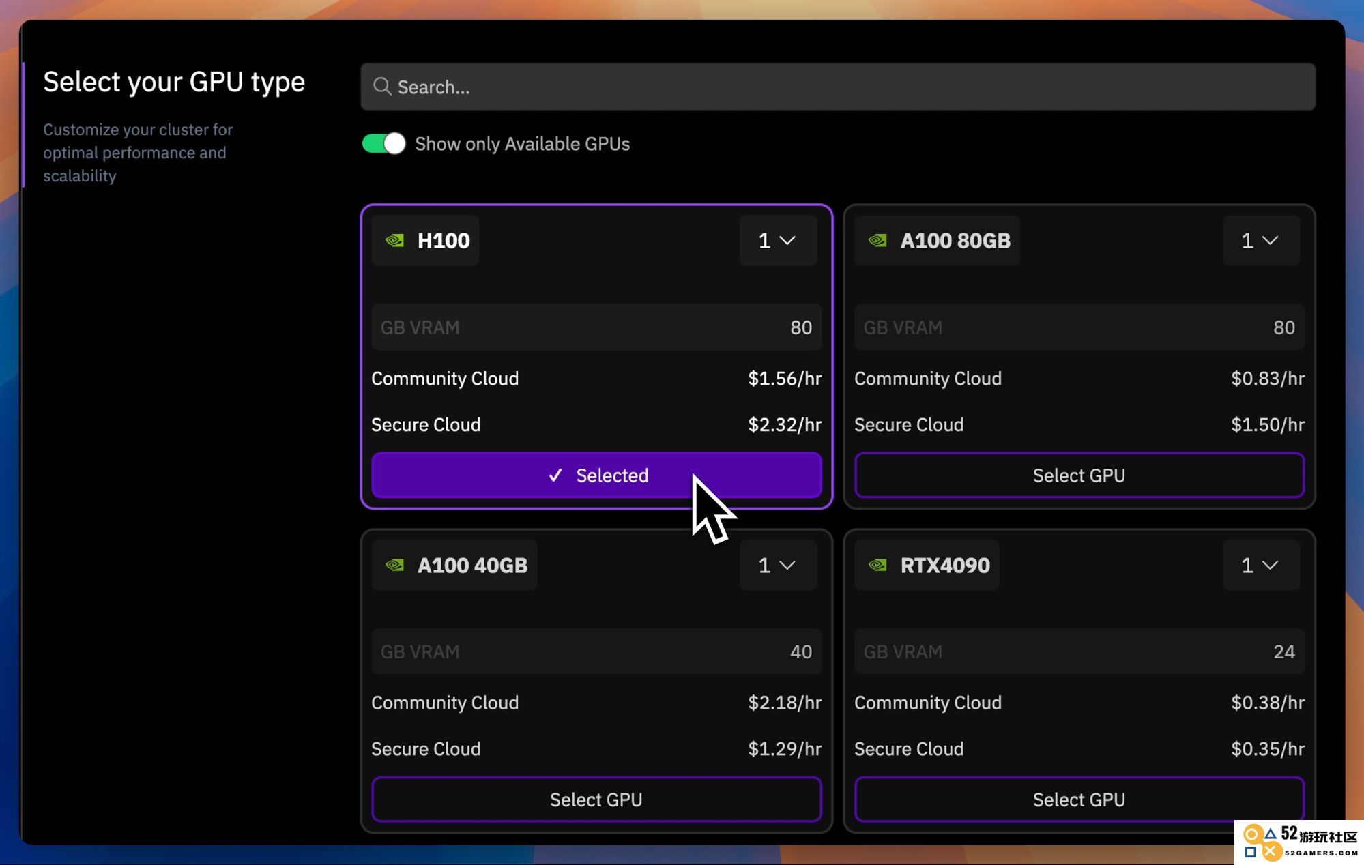
Task: Focus the Search input field
Action: (838, 87)
